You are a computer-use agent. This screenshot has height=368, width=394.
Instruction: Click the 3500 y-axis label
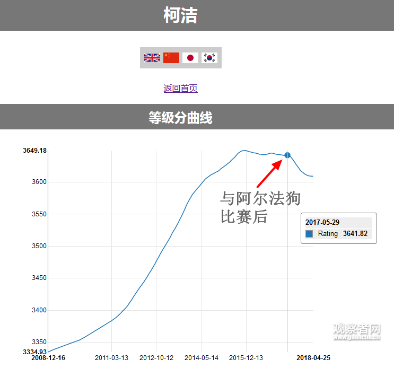[x=39, y=246]
